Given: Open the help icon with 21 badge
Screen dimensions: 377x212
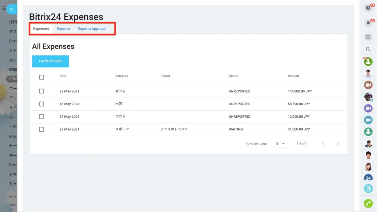Looking at the screenshot, I should [368, 8].
